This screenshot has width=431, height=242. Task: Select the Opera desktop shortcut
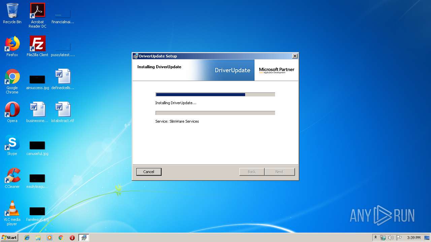tap(12, 112)
